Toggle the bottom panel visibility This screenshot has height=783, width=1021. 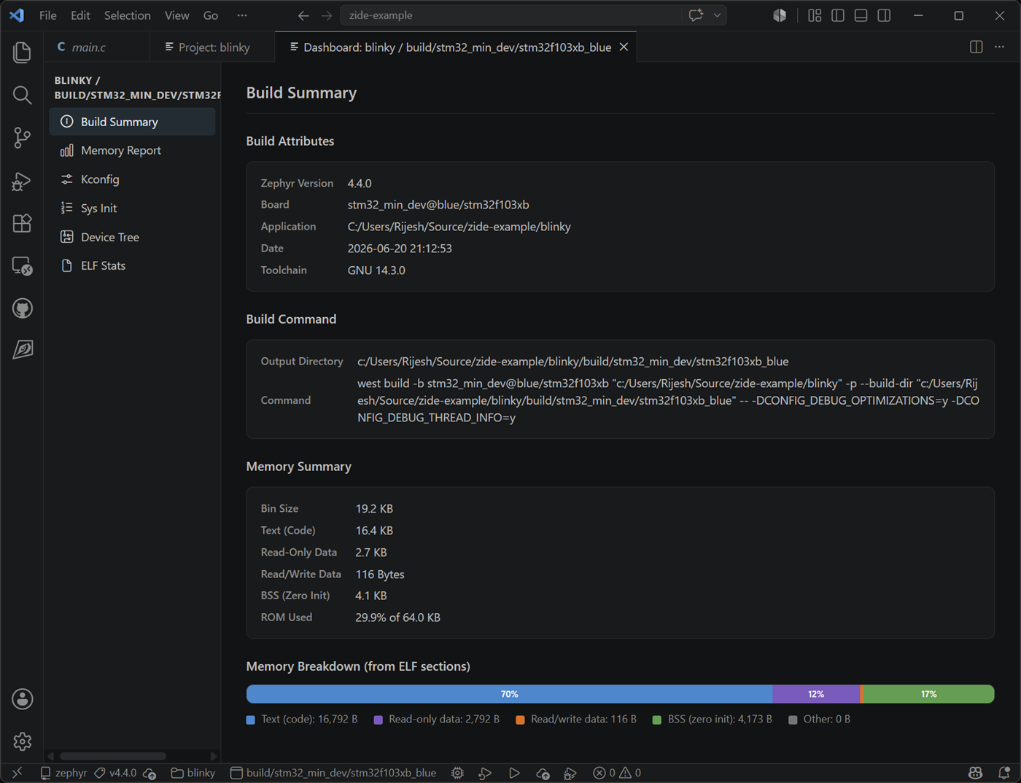coord(861,15)
